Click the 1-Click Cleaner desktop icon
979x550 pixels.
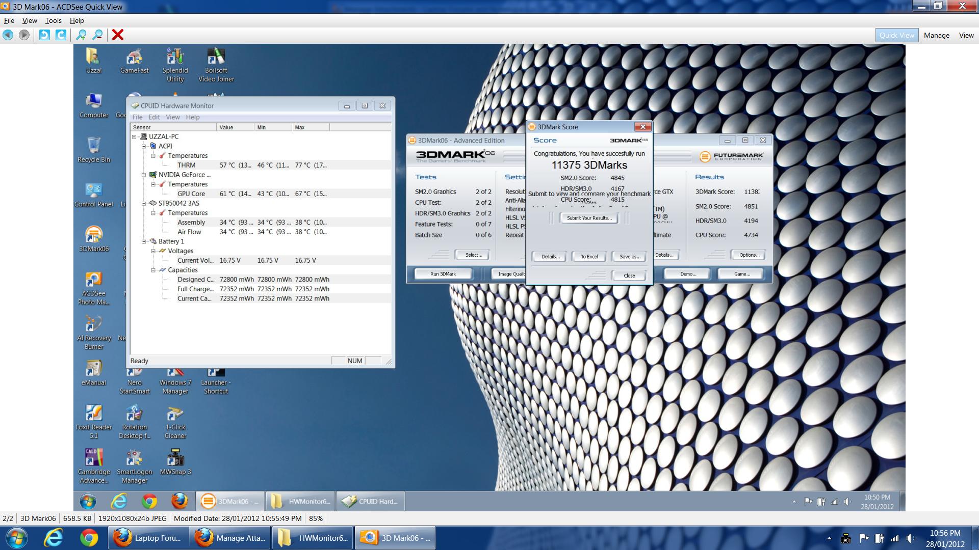[175, 422]
